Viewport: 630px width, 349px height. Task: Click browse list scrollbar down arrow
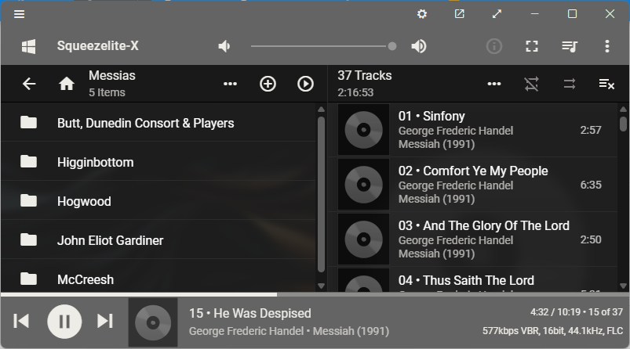pyautogui.click(x=321, y=286)
